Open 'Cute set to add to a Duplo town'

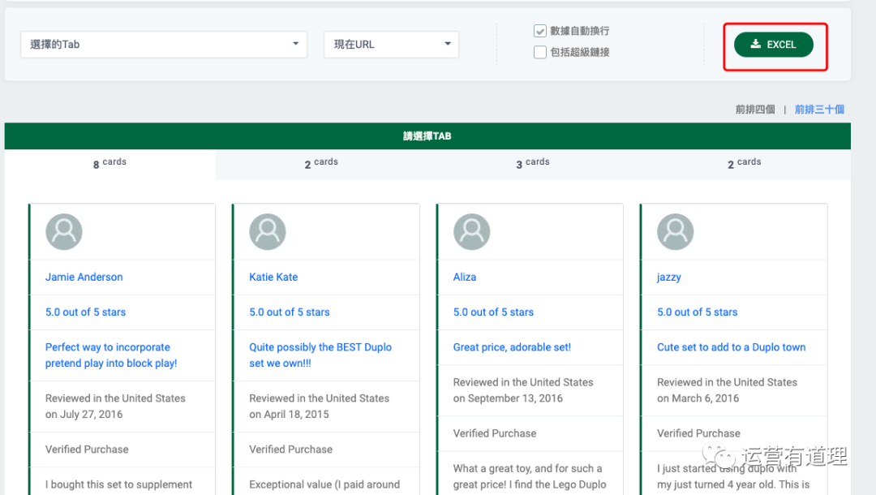click(x=731, y=347)
